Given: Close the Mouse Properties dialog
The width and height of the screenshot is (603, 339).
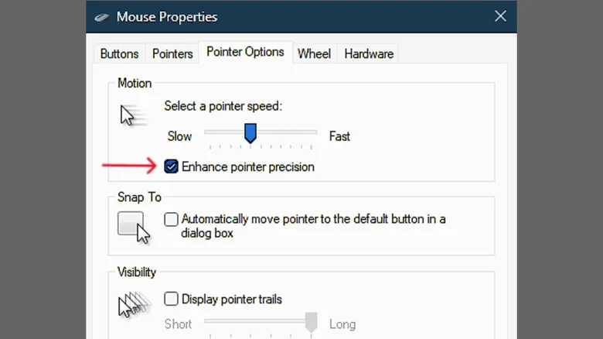Looking at the screenshot, I should (x=500, y=16).
